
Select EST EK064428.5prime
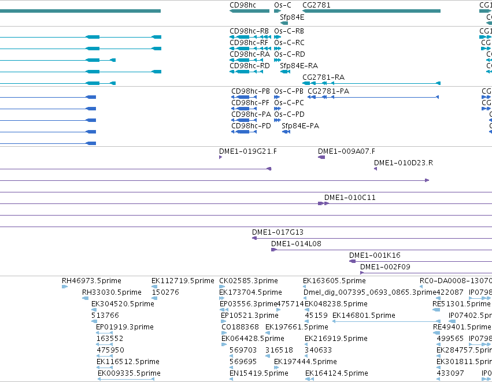click(x=253, y=339)
